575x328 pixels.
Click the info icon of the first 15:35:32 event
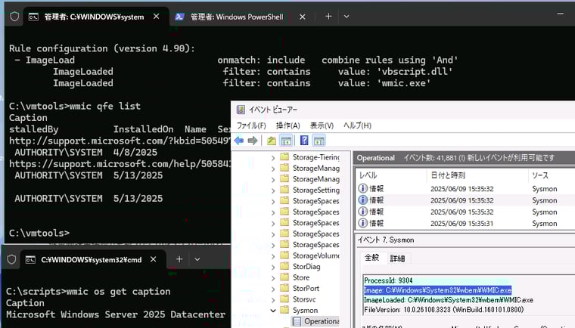(x=362, y=188)
